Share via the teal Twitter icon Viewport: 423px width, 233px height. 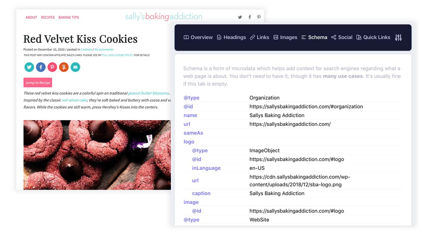(29, 67)
